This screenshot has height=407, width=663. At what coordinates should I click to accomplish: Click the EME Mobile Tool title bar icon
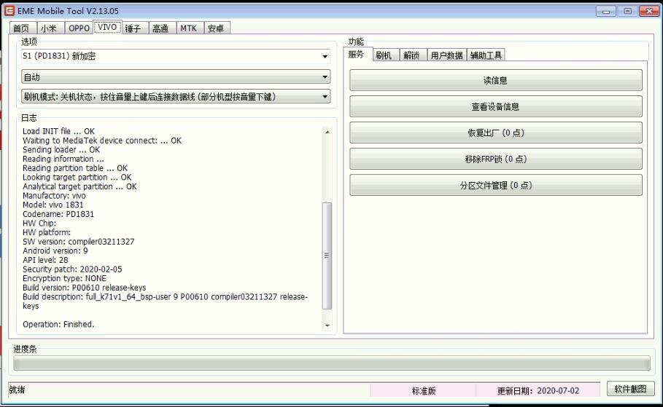(9, 11)
